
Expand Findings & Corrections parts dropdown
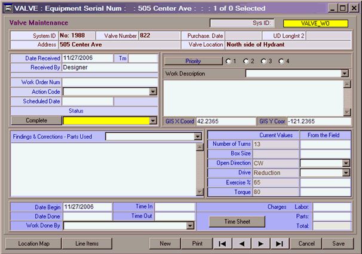[198, 136]
